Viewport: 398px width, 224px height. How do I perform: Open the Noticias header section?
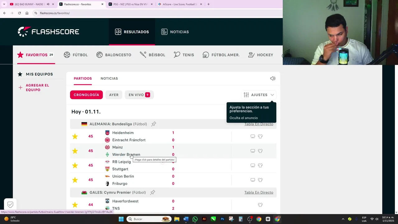pyautogui.click(x=175, y=32)
